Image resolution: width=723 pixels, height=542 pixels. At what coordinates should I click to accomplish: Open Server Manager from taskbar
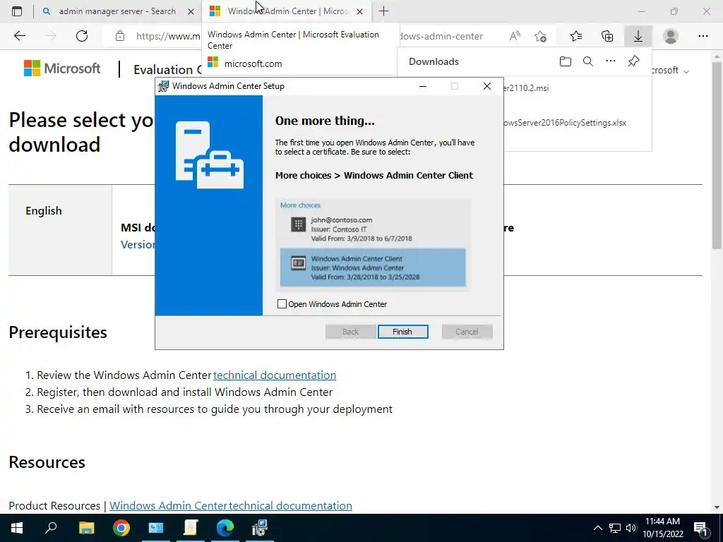coord(156,528)
